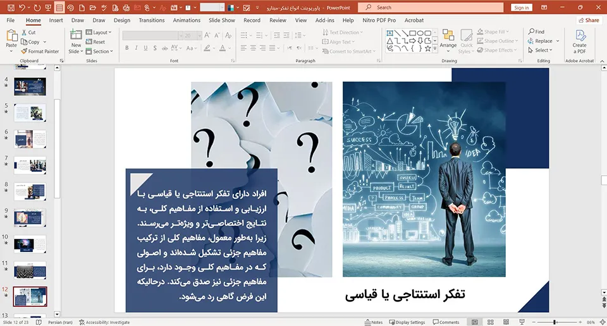Toggle Align Right paragraph
The width and height of the screenshot is (607, 326).
262,48
